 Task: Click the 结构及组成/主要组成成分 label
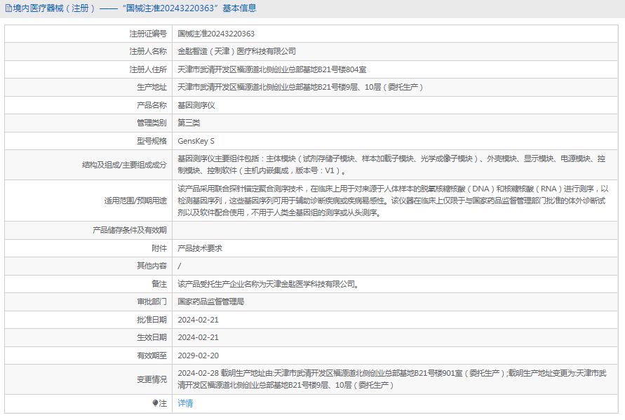pos(124,165)
